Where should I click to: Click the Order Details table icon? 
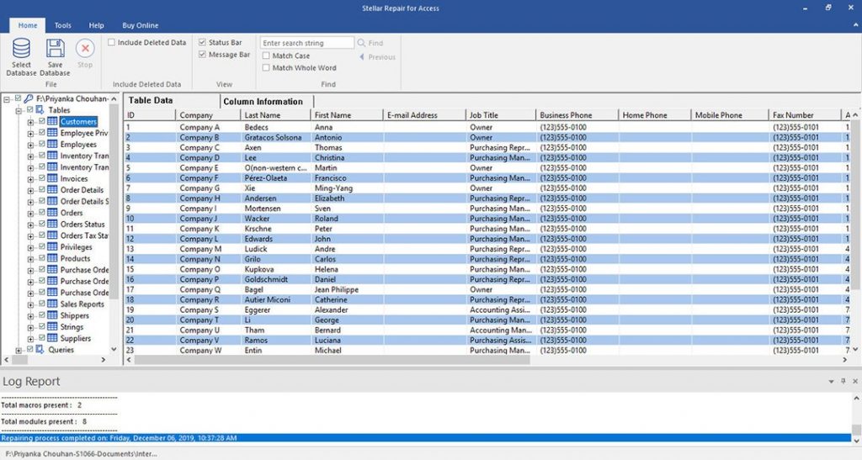pos(53,190)
